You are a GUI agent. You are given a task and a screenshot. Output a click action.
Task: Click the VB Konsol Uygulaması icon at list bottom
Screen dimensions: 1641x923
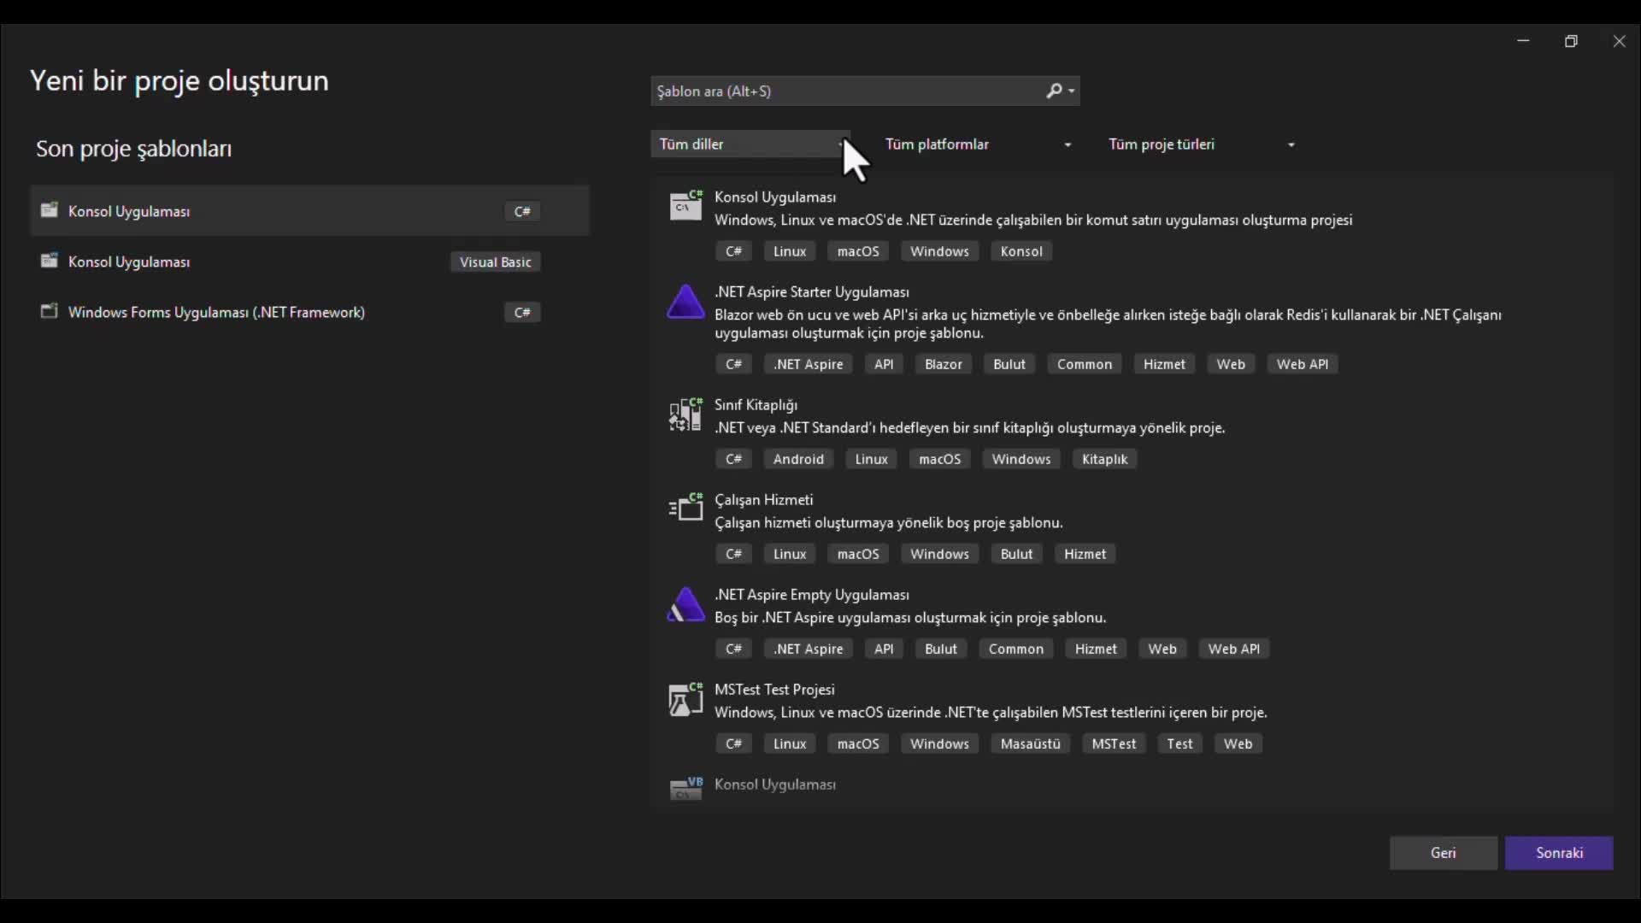point(685,788)
